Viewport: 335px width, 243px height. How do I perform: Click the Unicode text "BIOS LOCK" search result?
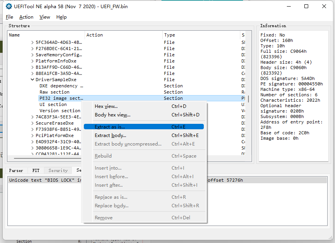[168, 180]
